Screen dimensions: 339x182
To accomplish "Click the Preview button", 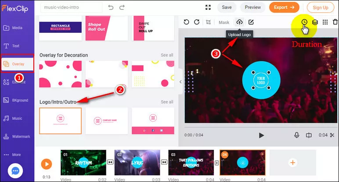I will 253,7.
